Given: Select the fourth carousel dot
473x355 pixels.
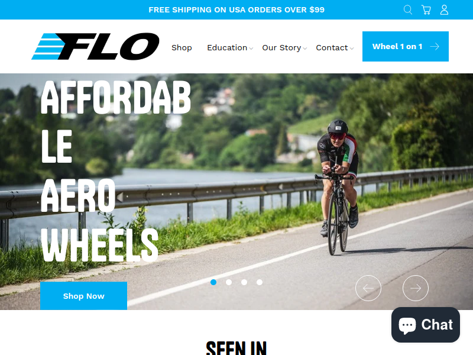Looking at the screenshot, I should point(260,282).
